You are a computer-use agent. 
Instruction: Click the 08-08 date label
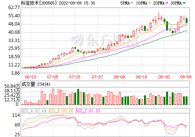(x=119, y=77)
